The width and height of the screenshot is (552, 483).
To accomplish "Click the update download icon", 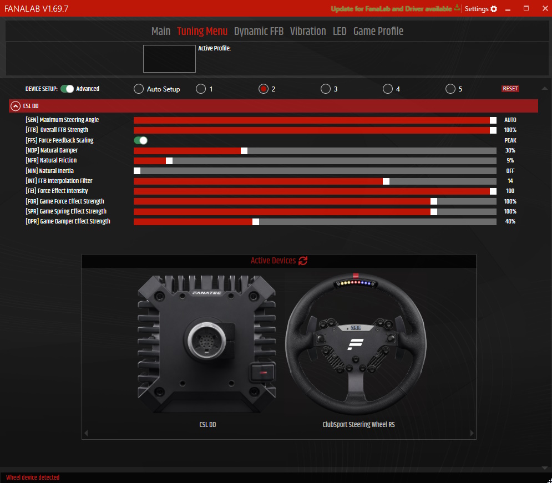I will (x=457, y=8).
